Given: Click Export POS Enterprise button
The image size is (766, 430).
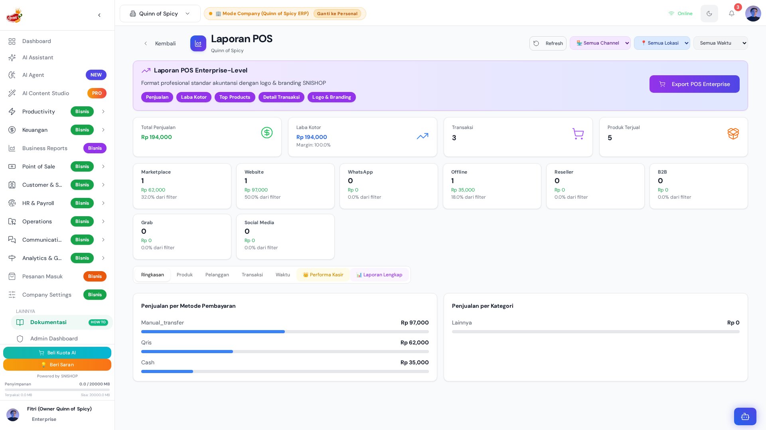Looking at the screenshot, I should 694,84.
